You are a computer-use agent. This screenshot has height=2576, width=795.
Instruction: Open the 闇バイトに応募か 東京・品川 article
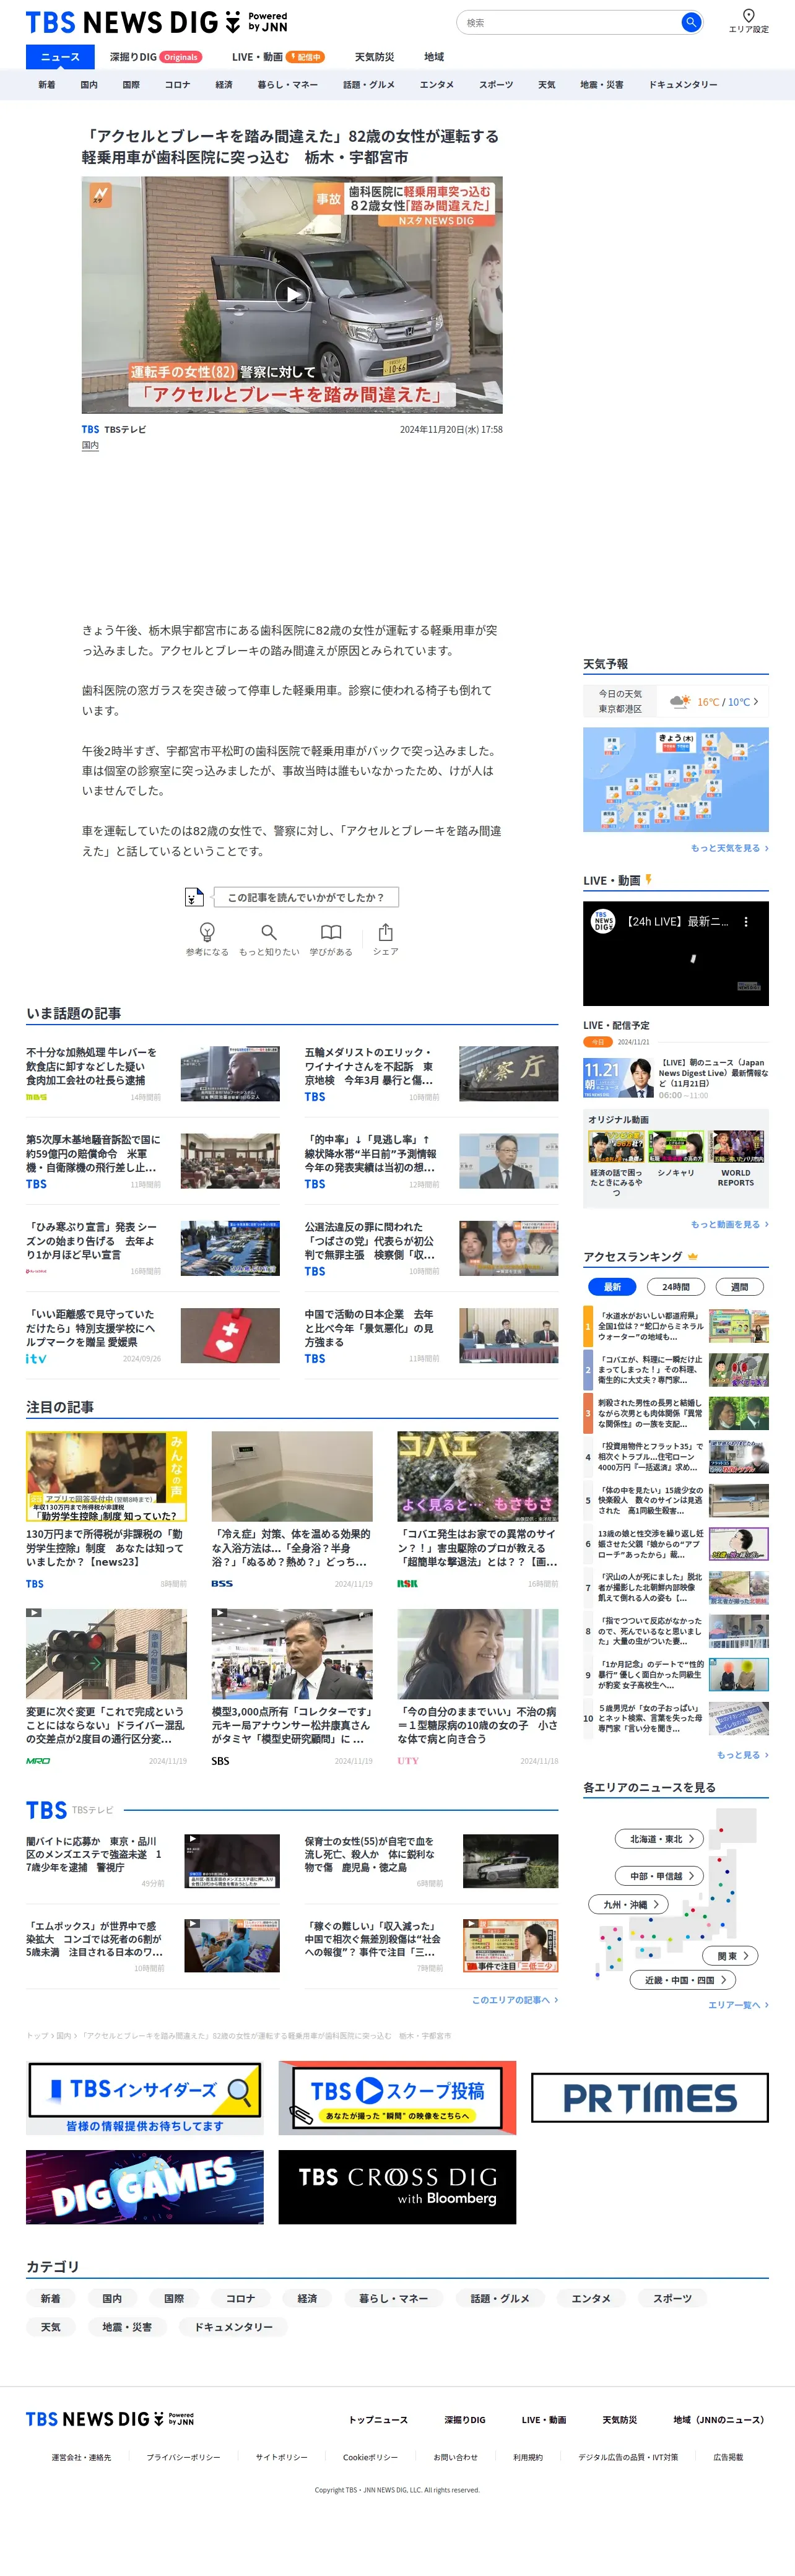click(x=93, y=1853)
